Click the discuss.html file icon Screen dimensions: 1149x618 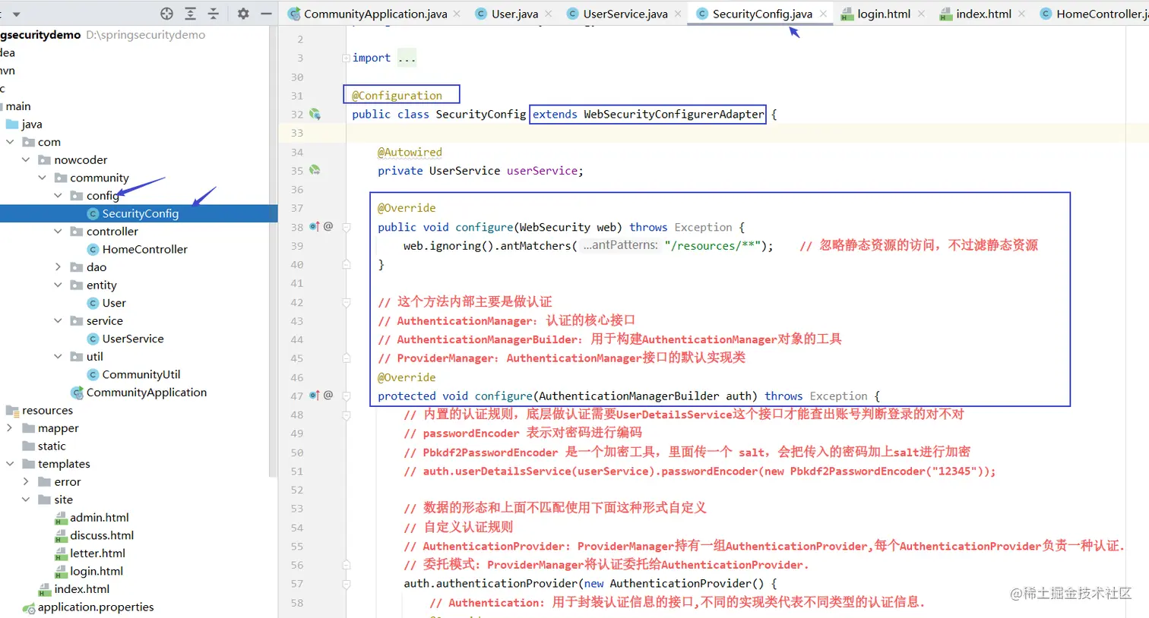(x=61, y=536)
